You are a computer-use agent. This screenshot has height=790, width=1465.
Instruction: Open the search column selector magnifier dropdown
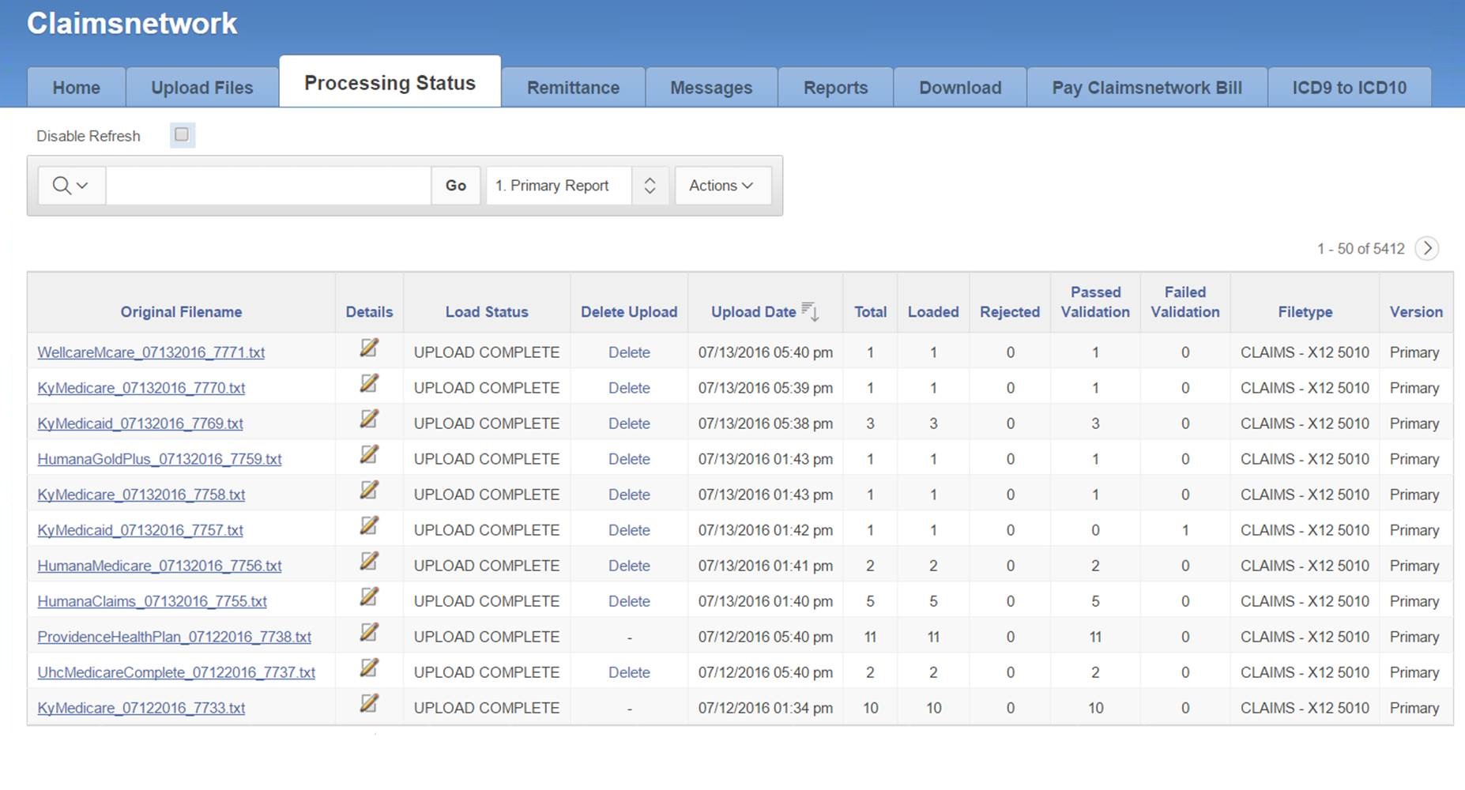click(x=70, y=186)
